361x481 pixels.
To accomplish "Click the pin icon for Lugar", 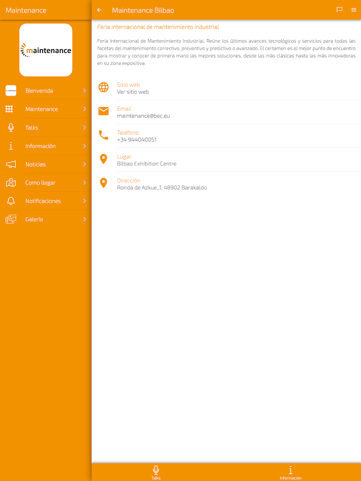I will point(103,159).
